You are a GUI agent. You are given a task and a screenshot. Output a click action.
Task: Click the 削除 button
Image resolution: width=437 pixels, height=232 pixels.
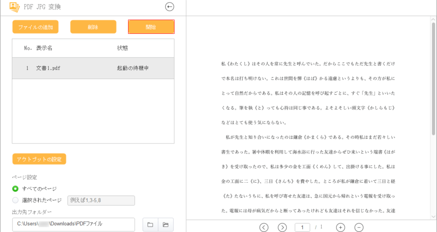[x=93, y=27]
